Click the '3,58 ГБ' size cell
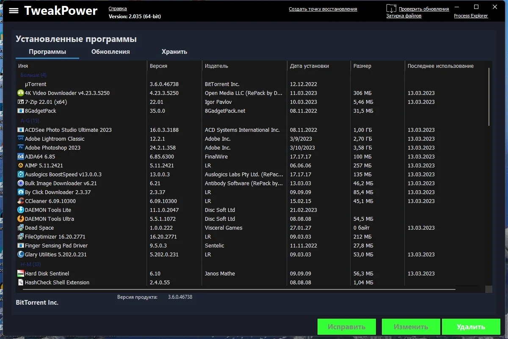The width and height of the screenshot is (508, 339). point(363,147)
